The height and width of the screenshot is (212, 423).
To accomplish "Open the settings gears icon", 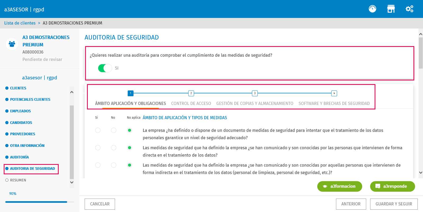I will pyautogui.click(x=410, y=9).
